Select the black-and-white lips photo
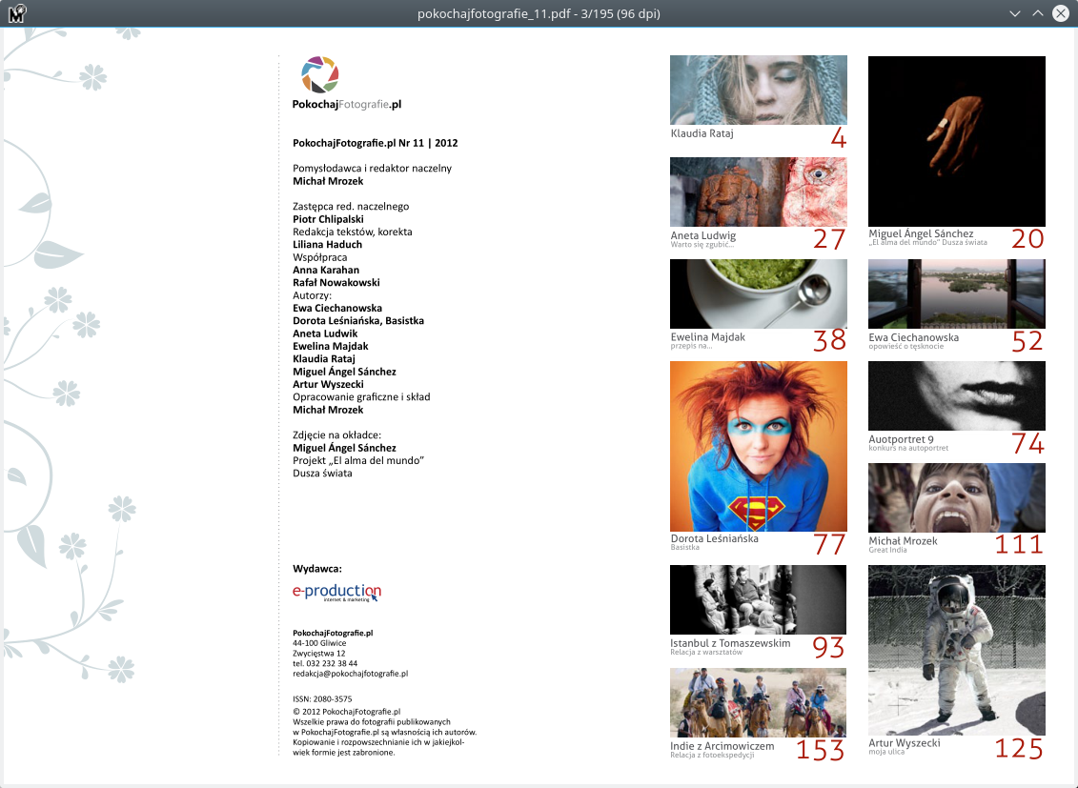This screenshot has height=788, width=1078. point(956,395)
